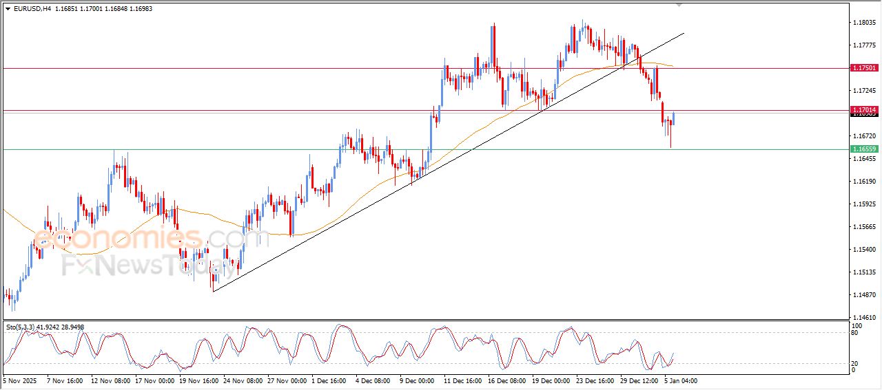Click the EURUSD,H4 chart title
The image size is (882, 390).
pos(32,9)
